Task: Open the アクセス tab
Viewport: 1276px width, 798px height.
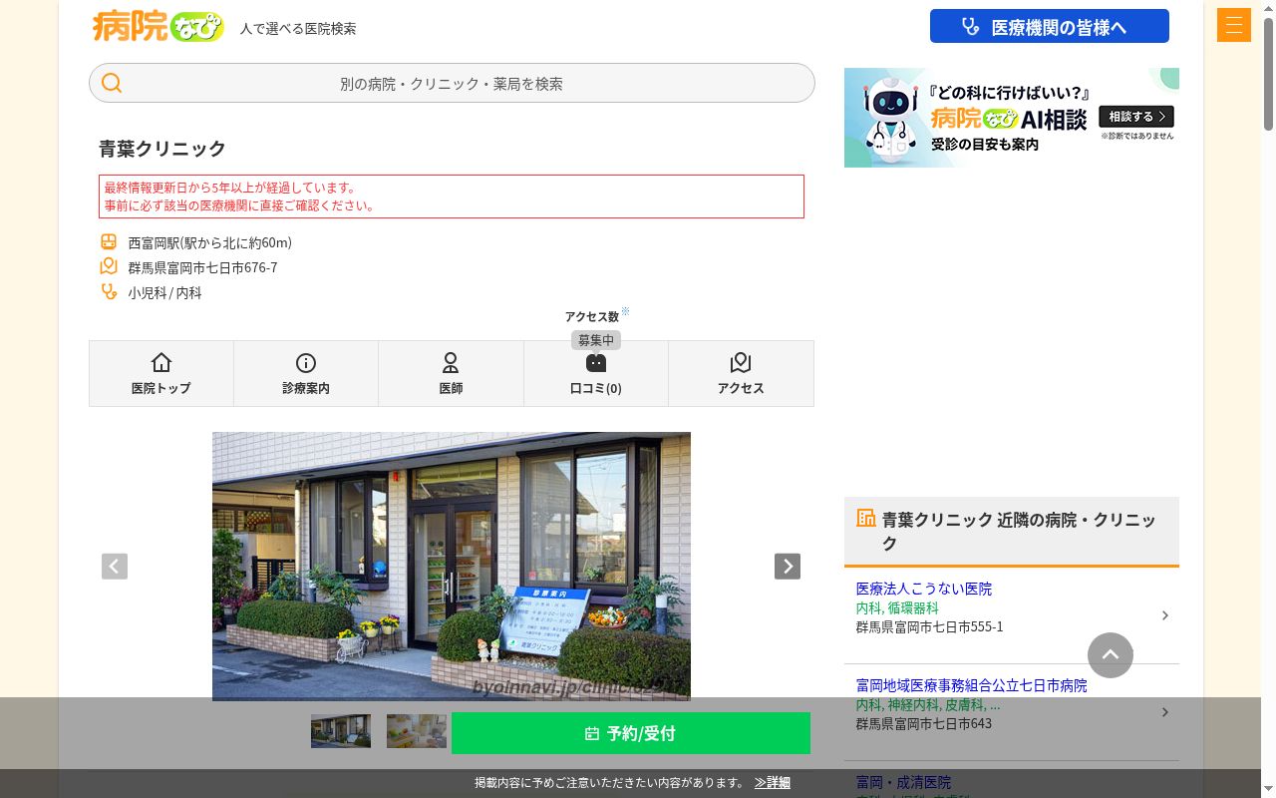Action: [741, 373]
